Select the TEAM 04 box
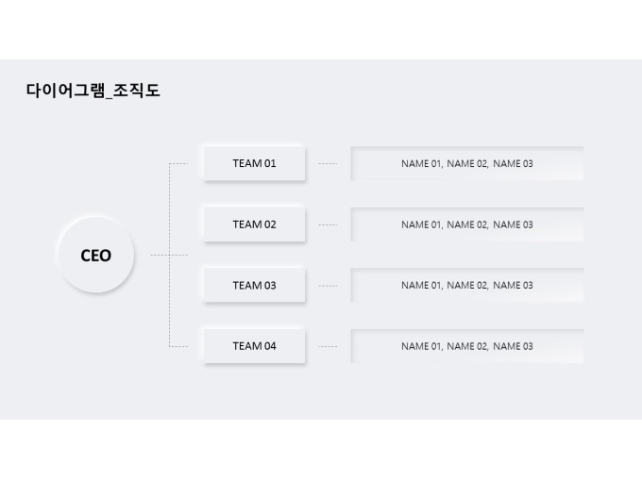The image size is (642, 481). [x=254, y=346]
